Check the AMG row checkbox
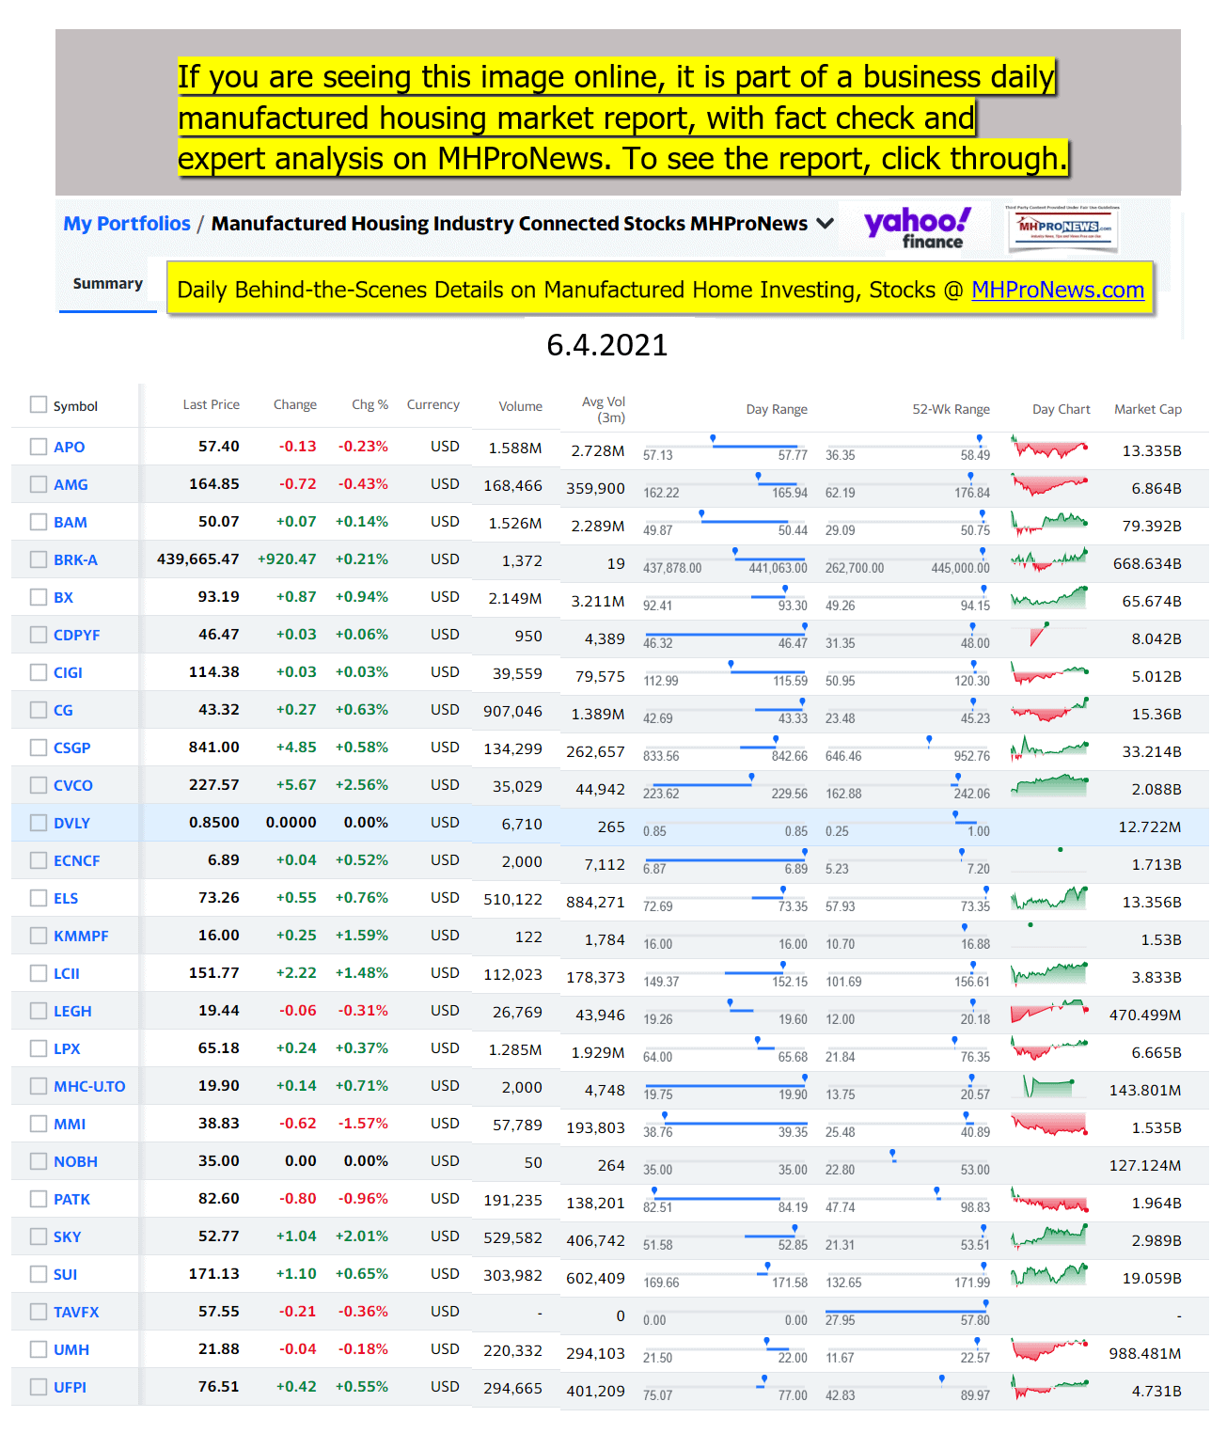The image size is (1227, 1433). (39, 484)
